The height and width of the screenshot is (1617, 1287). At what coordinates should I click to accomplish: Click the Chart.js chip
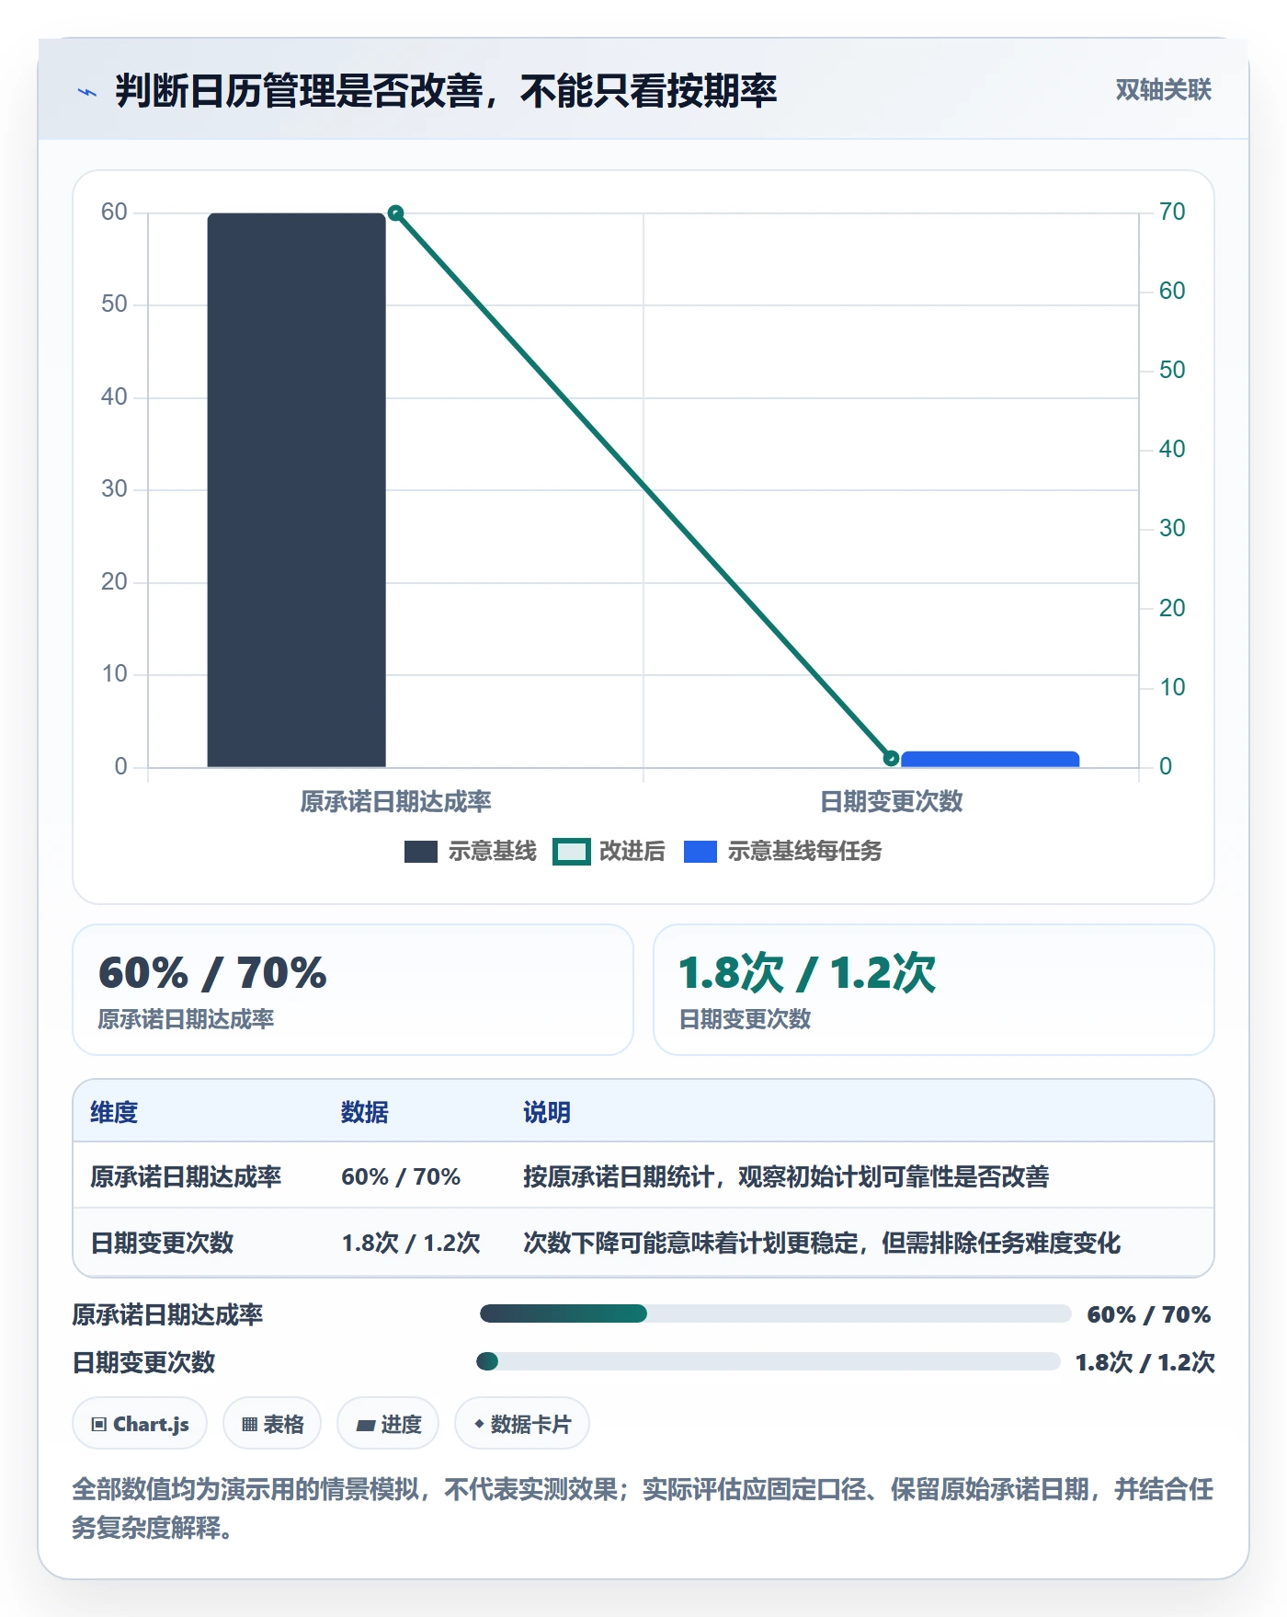tap(140, 1424)
